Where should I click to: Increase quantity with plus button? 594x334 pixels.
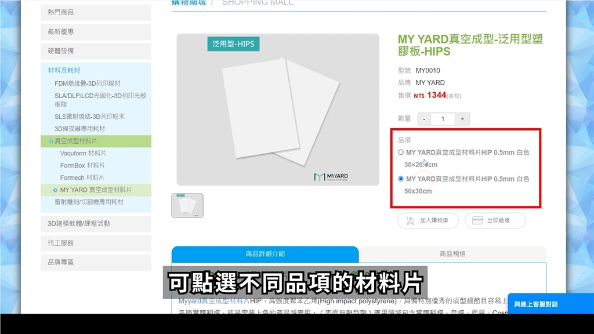click(x=462, y=119)
